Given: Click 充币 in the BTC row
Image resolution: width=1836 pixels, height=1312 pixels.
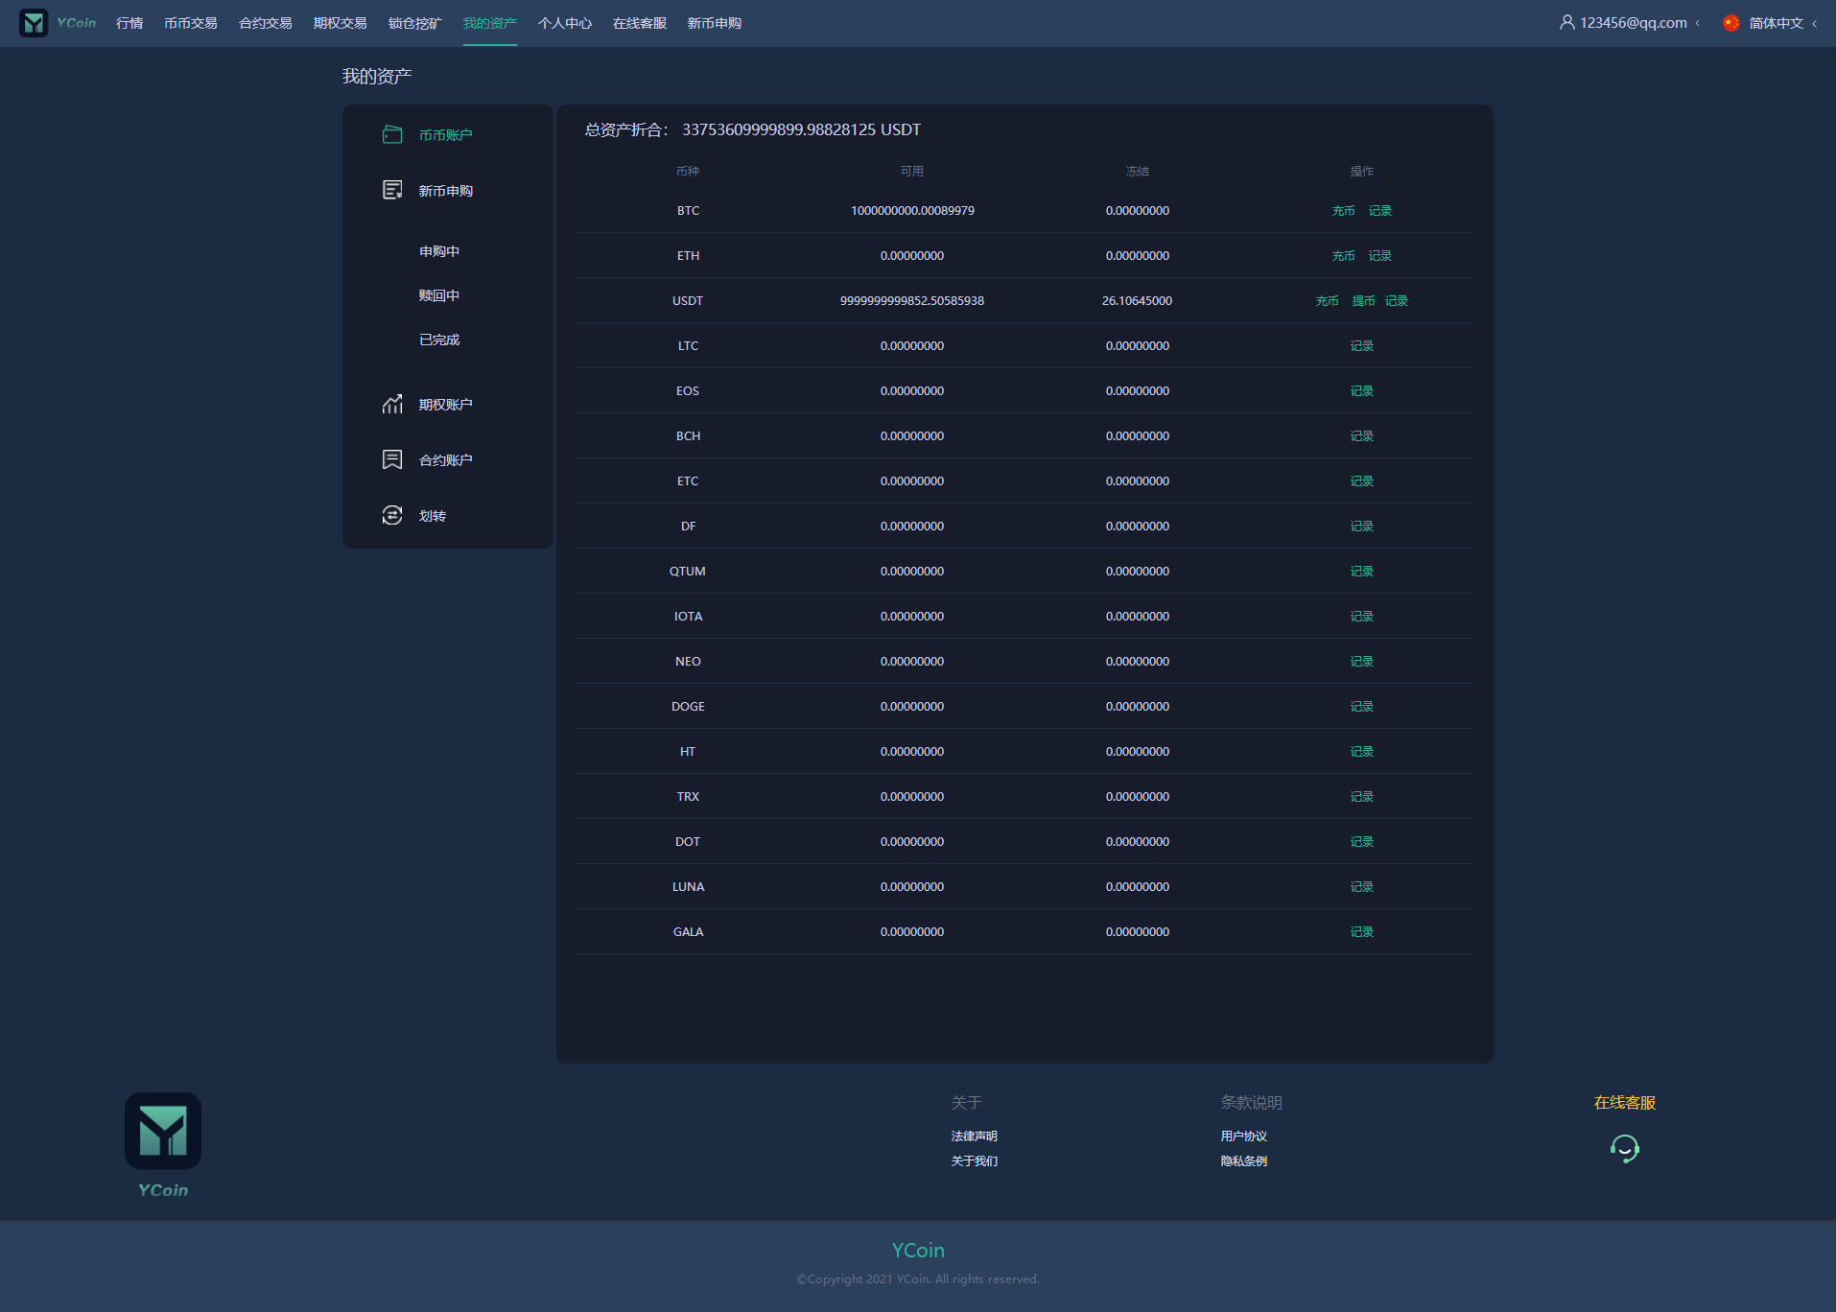Looking at the screenshot, I should pyautogui.click(x=1343, y=211).
